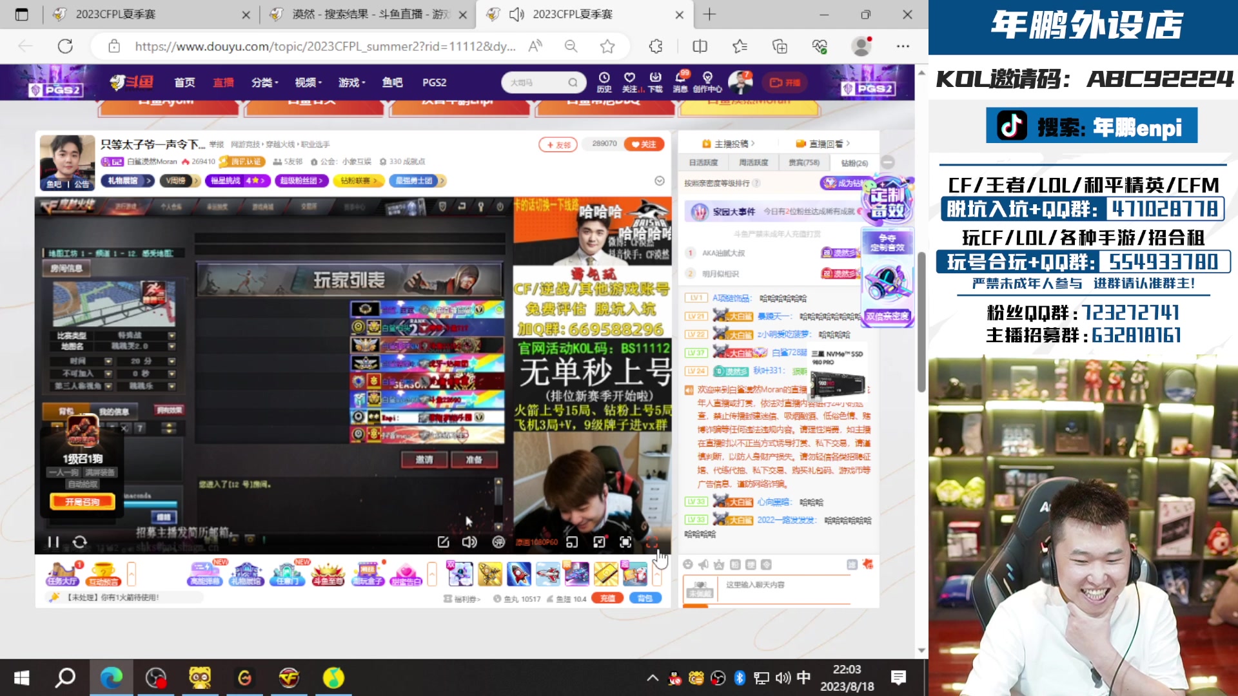1238x696 pixels.
Task: Switch to web fullscreen mode icon
Action: [x=625, y=542]
